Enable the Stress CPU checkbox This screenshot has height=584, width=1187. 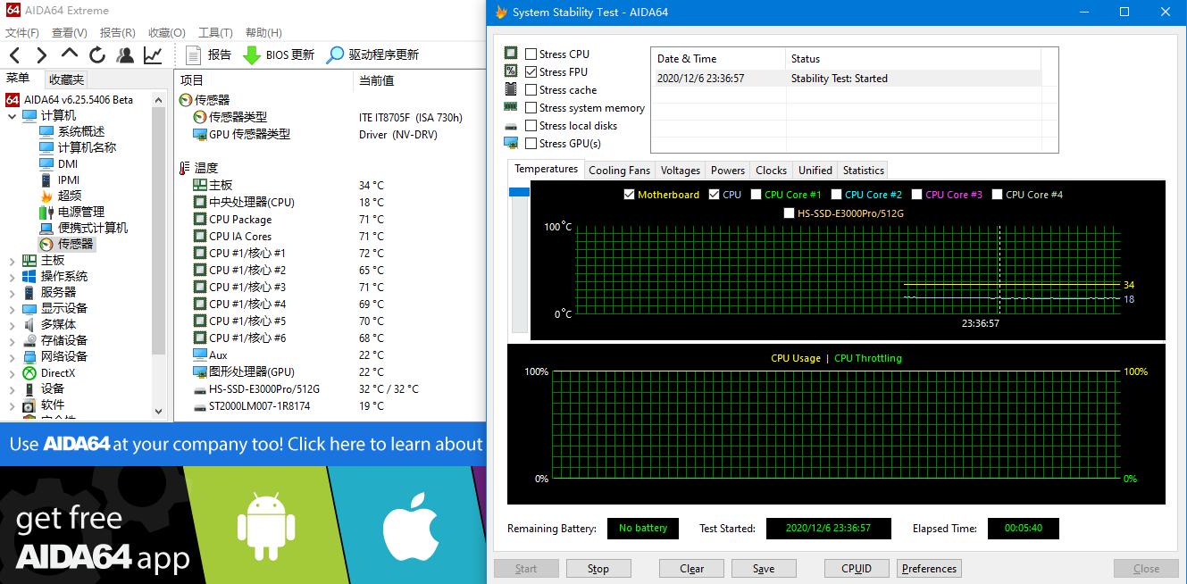531,54
